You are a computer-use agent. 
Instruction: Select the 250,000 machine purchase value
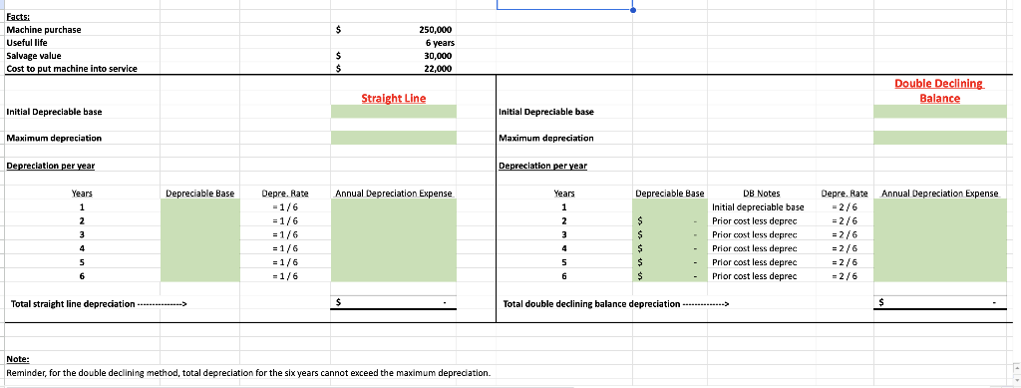coord(435,30)
